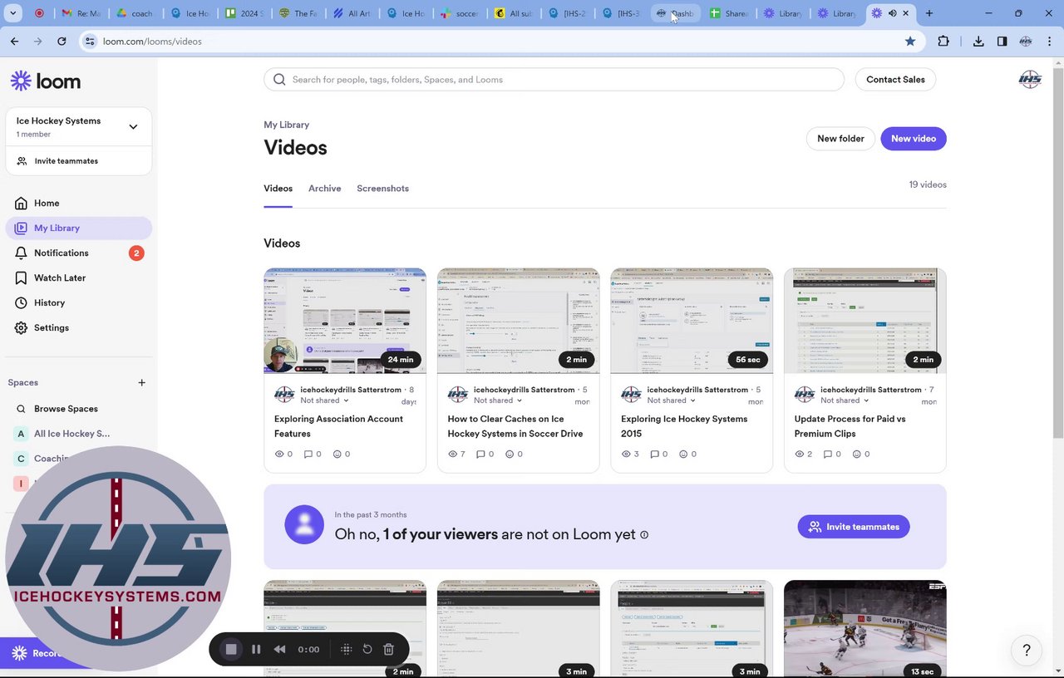
Task: Pause the recording in control bar
Action: pos(256,649)
